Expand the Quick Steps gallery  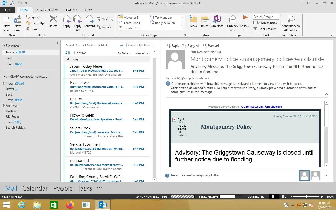pos(183,28)
